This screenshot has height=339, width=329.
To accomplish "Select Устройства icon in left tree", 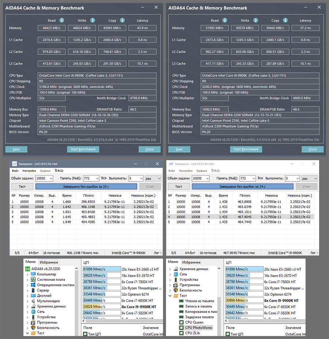I will pyautogui.click(x=33, y=317).
